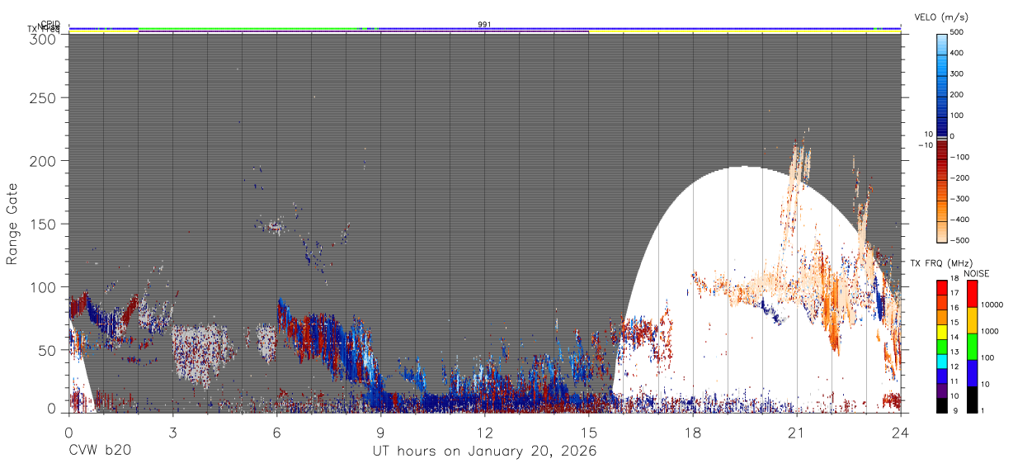Select the hour 6 tick label on the time axis

[x=276, y=432]
